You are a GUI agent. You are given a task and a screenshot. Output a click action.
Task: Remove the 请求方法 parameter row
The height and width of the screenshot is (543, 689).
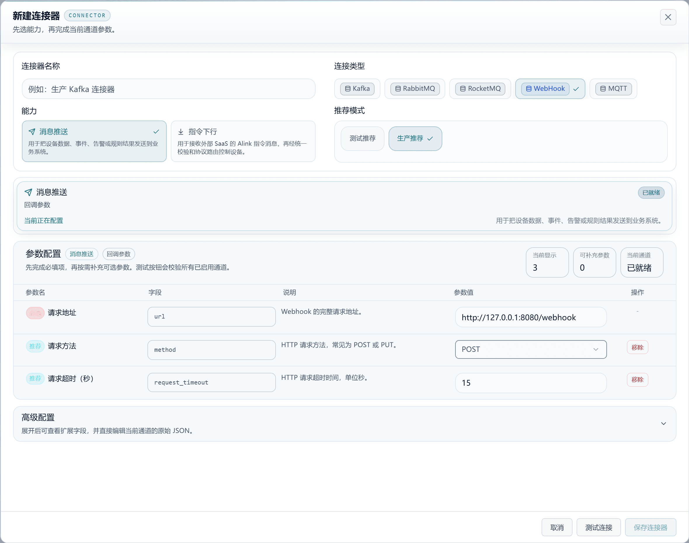pos(637,347)
